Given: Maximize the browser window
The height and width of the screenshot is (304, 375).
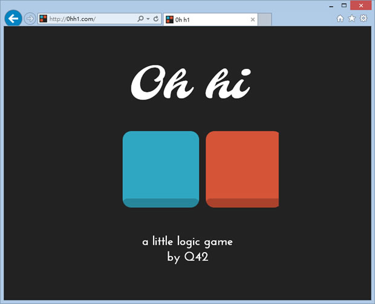Looking at the screenshot, I should tap(344, 5).
